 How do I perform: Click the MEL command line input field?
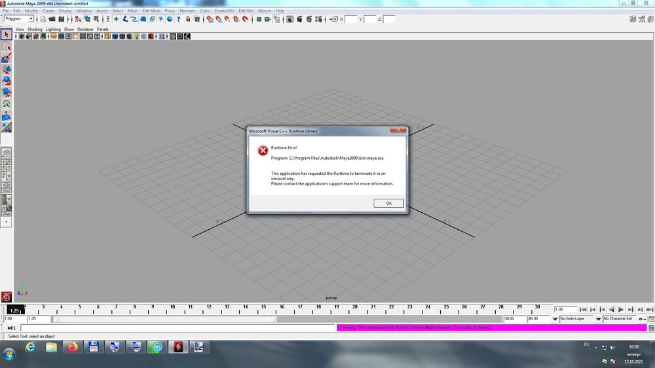click(177, 327)
